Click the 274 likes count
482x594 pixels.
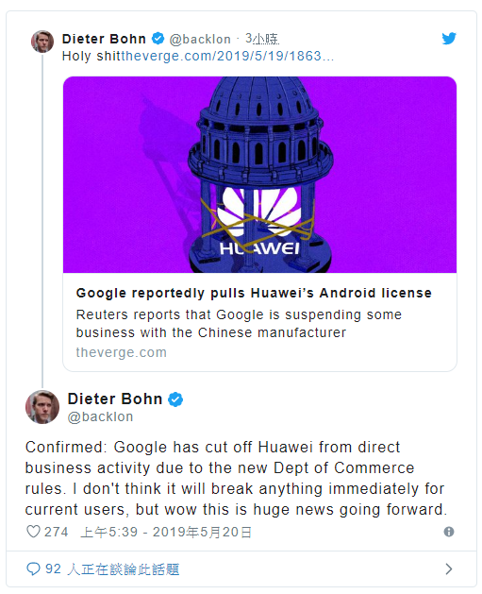56,532
